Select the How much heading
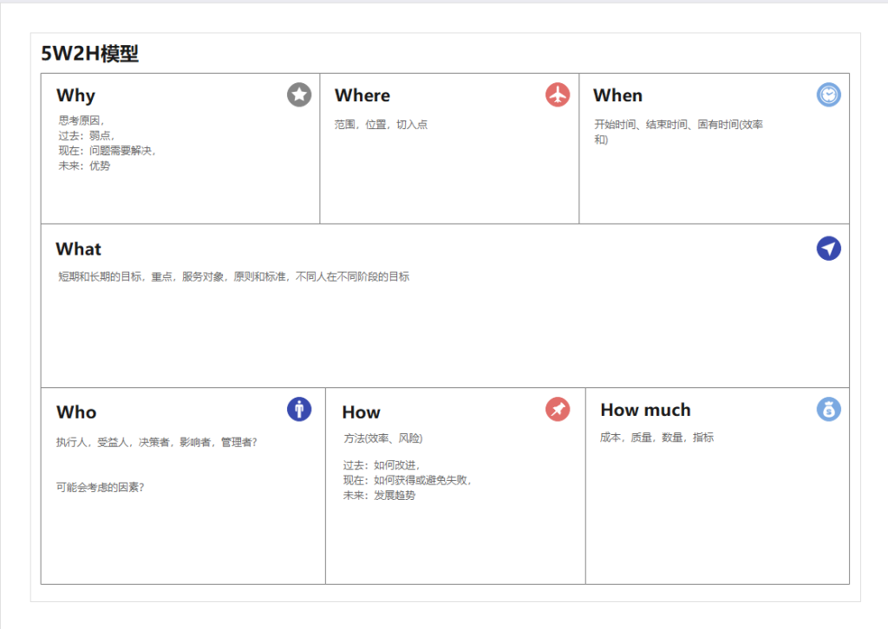 pyautogui.click(x=645, y=410)
